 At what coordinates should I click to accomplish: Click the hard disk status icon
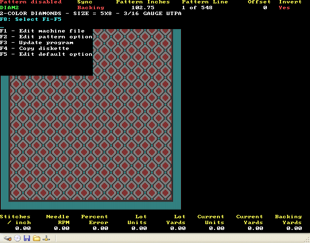(x=8, y=238)
